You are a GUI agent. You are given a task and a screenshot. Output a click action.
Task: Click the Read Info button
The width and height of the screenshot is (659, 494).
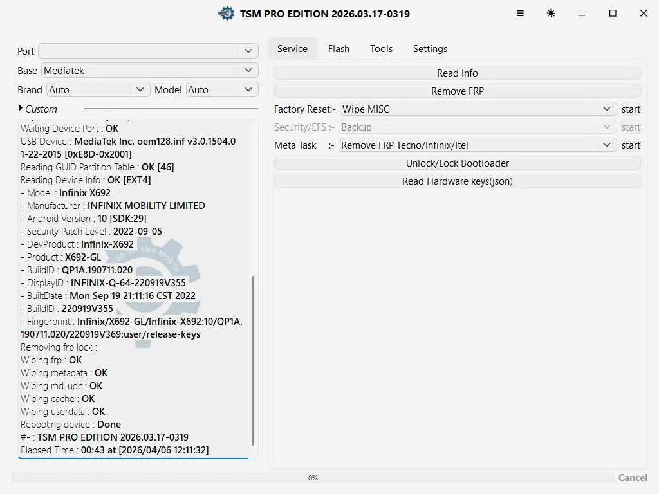click(x=457, y=73)
